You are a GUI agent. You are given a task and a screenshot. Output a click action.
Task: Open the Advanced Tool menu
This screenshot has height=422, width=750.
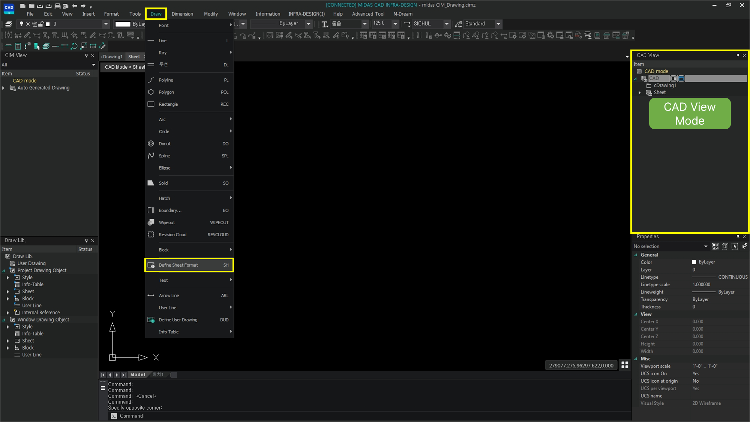pyautogui.click(x=368, y=14)
